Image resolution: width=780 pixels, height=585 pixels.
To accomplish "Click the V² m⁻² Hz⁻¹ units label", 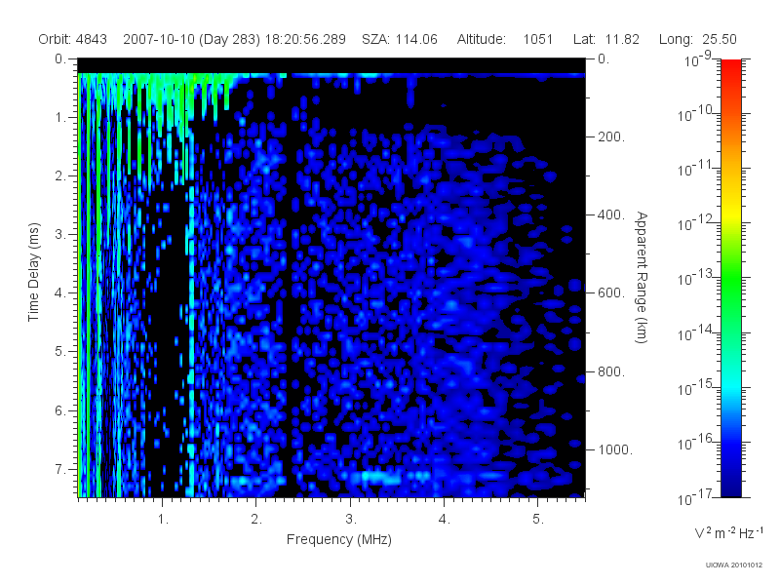I will pyautogui.click(x=728, y=532).
